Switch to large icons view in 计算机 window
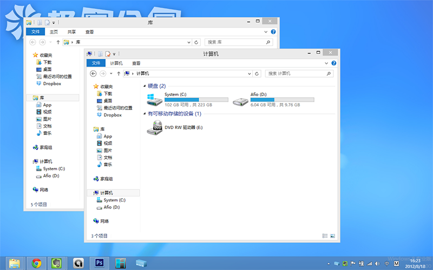This screenshot has height=270, width=433. (332, 236)
